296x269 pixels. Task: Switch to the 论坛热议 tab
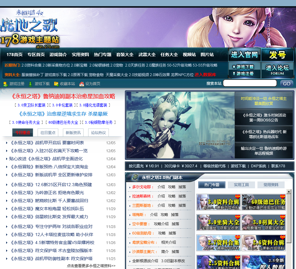pos(98,132)
